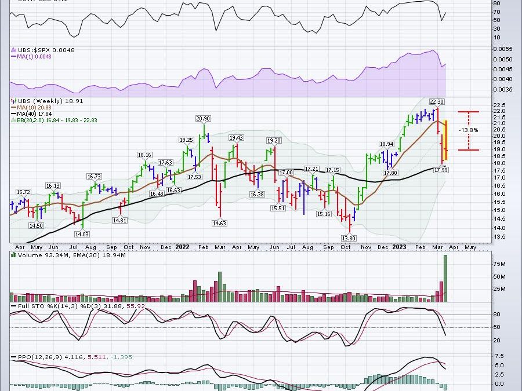The image size is (522, 391).
Task: Click the UBS (Weekly) 18.91 title
Action: [50, 101]
